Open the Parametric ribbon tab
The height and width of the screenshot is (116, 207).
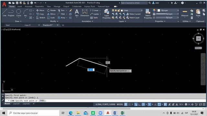click(x=39, y=6)
